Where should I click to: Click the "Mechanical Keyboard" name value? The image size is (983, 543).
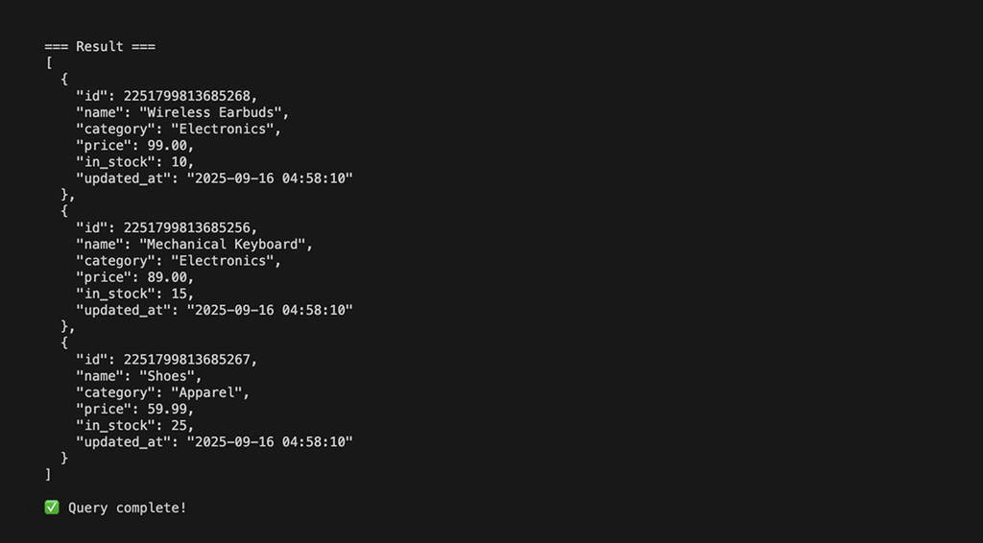(x=226, y=244)
